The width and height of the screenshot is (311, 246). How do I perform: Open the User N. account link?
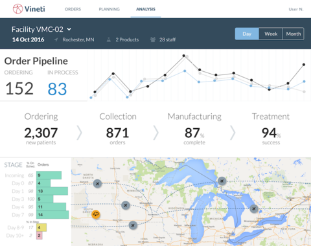296,9
